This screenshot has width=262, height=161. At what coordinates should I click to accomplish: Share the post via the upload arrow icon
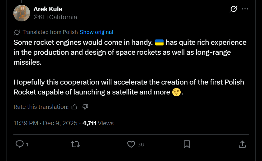pyautogui.click(x=242, y=144)
